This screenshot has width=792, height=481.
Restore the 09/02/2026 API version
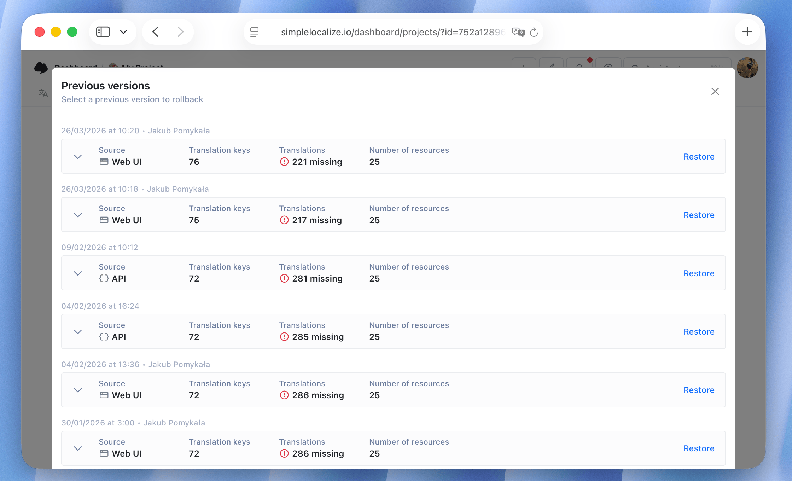(699, 273)
